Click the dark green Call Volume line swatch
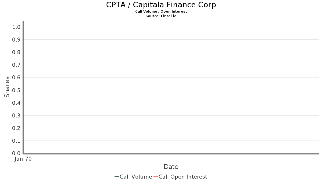 pos(117,177)
